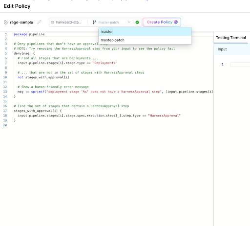The width and height of the screenshot is (250, 226).
Task: Click inside the Input editor line 1
Action: (240, 64)
